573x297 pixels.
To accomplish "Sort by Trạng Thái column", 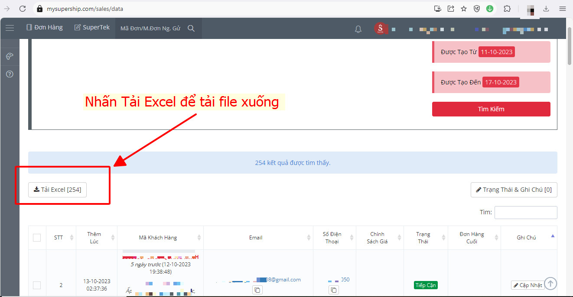I will click(x=426, y=238).
